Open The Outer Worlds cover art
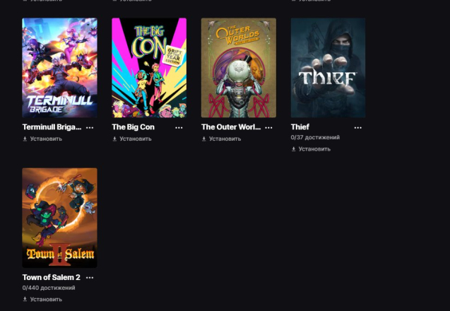 tap(239, 68)
